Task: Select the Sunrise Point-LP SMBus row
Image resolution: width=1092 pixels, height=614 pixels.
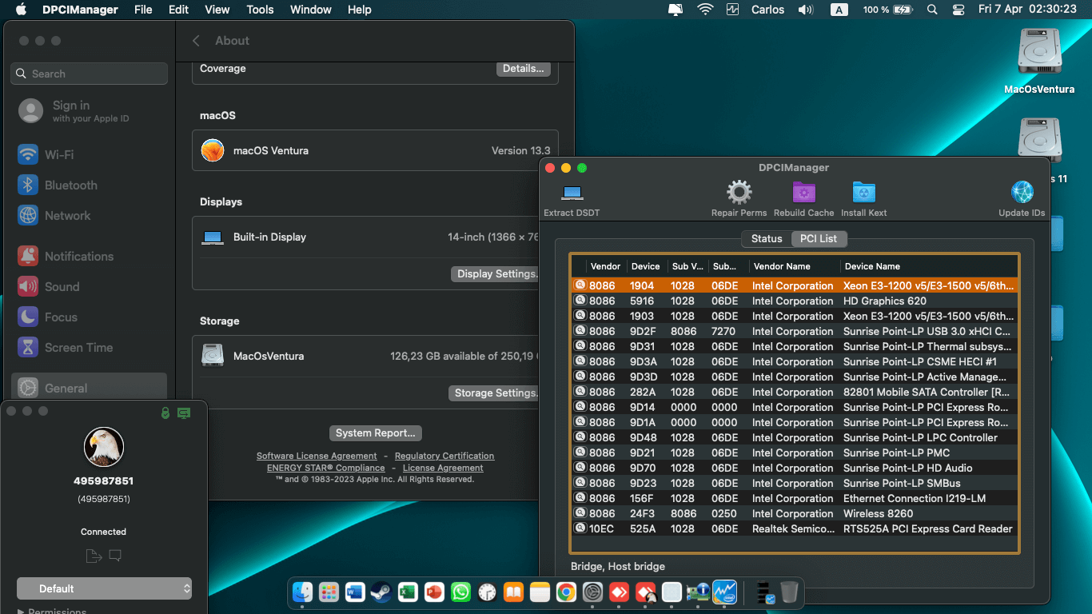Action: tap(795, 484)
